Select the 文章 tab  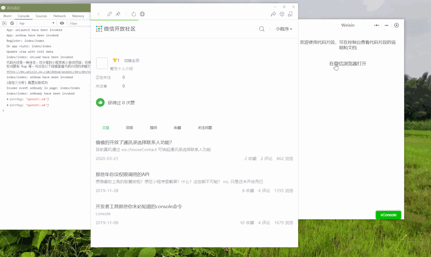point(105,128)
